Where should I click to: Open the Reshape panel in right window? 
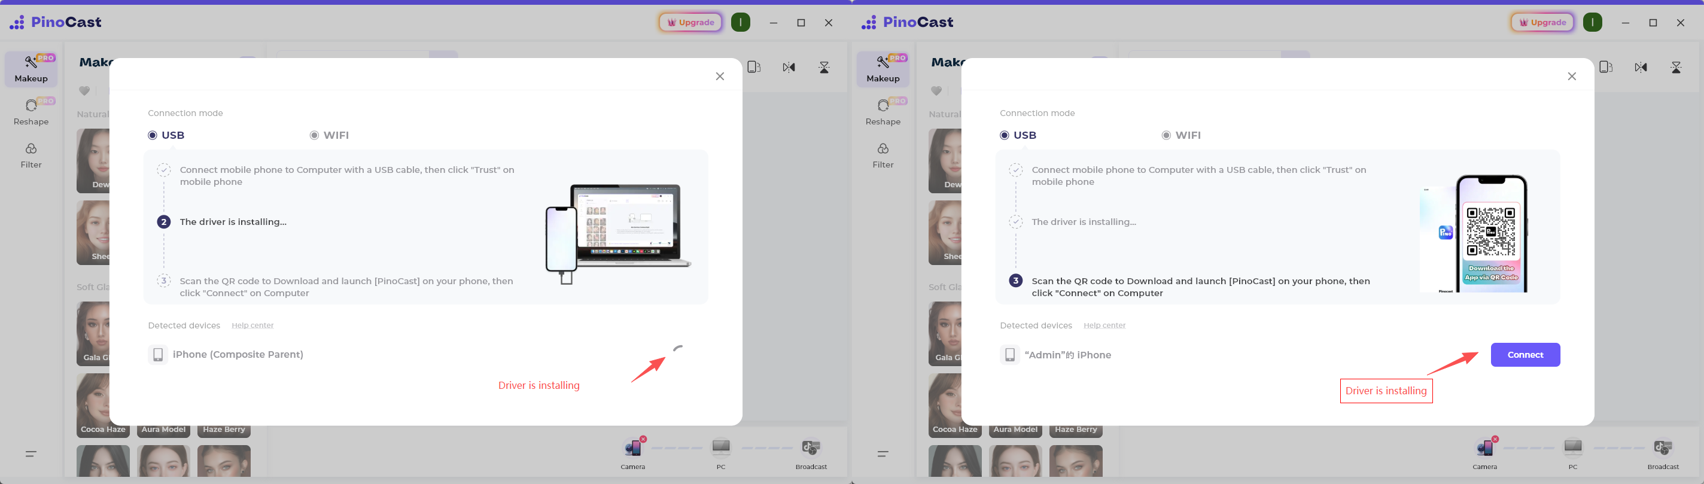[883, 112]
